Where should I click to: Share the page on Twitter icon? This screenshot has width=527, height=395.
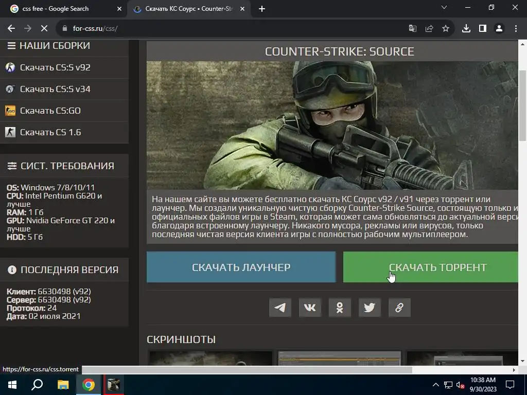click(370, 308)
